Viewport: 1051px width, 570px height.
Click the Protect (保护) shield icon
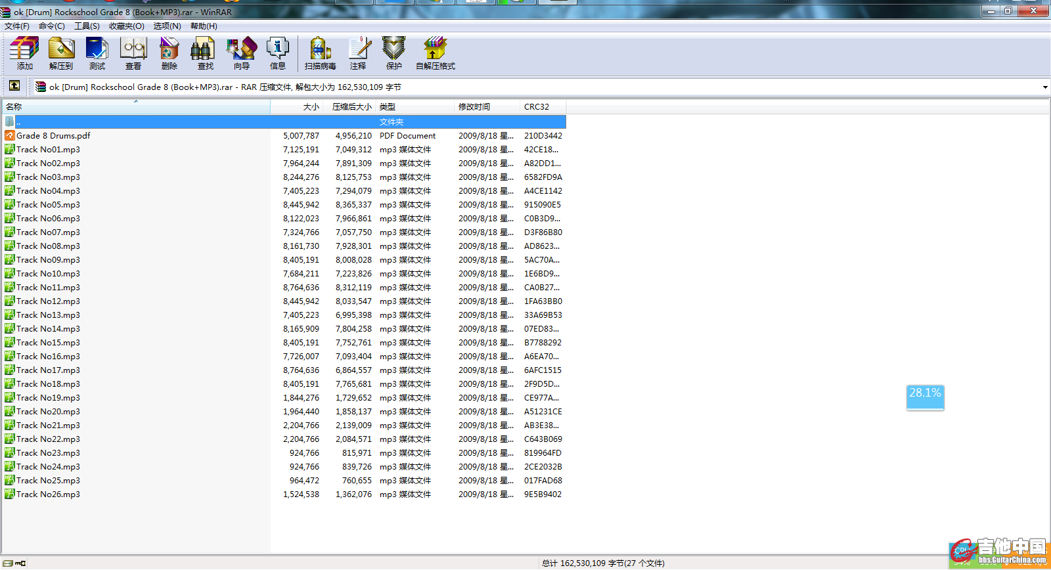pyautogui.click(x=393, y=53)
